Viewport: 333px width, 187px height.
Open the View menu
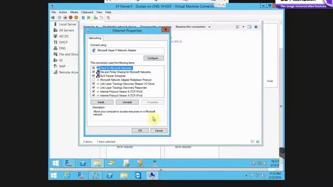pos(99,12)
